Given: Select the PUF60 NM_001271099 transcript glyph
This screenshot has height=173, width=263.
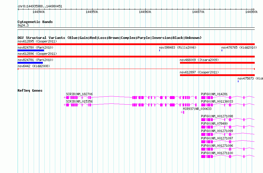Looking at the screenshot, I should click(228, 134).
